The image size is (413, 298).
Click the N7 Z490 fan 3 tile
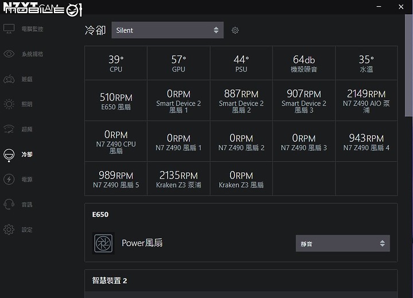point(304,141)
